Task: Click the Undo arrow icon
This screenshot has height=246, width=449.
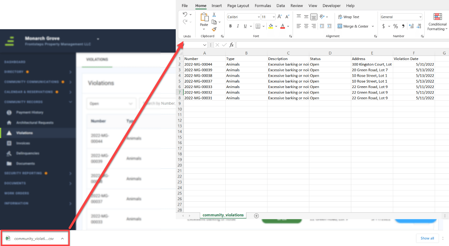Action: (x=185, y=14)
